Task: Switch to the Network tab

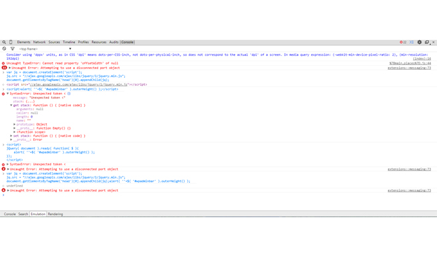Action: point(39,42)
